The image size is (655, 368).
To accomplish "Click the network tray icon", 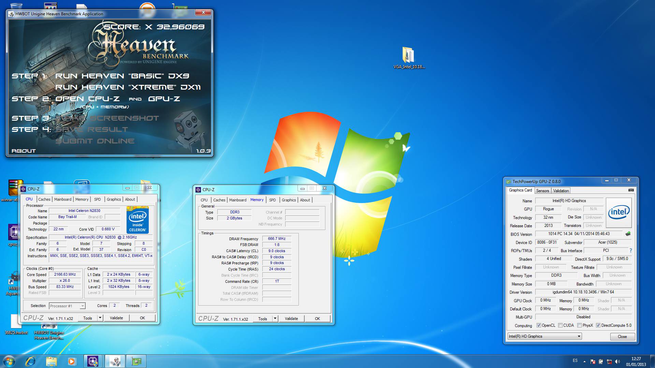I will (x=609, y=362).
